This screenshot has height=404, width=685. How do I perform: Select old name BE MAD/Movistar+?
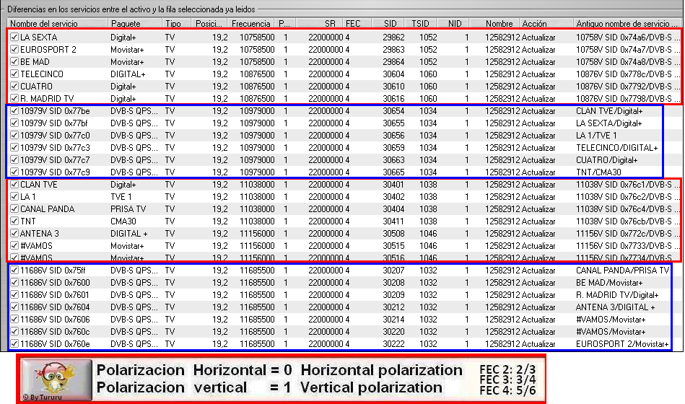609,283
